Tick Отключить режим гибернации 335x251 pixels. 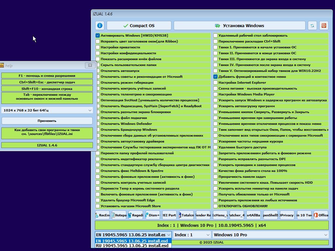(x=98, y=83)
